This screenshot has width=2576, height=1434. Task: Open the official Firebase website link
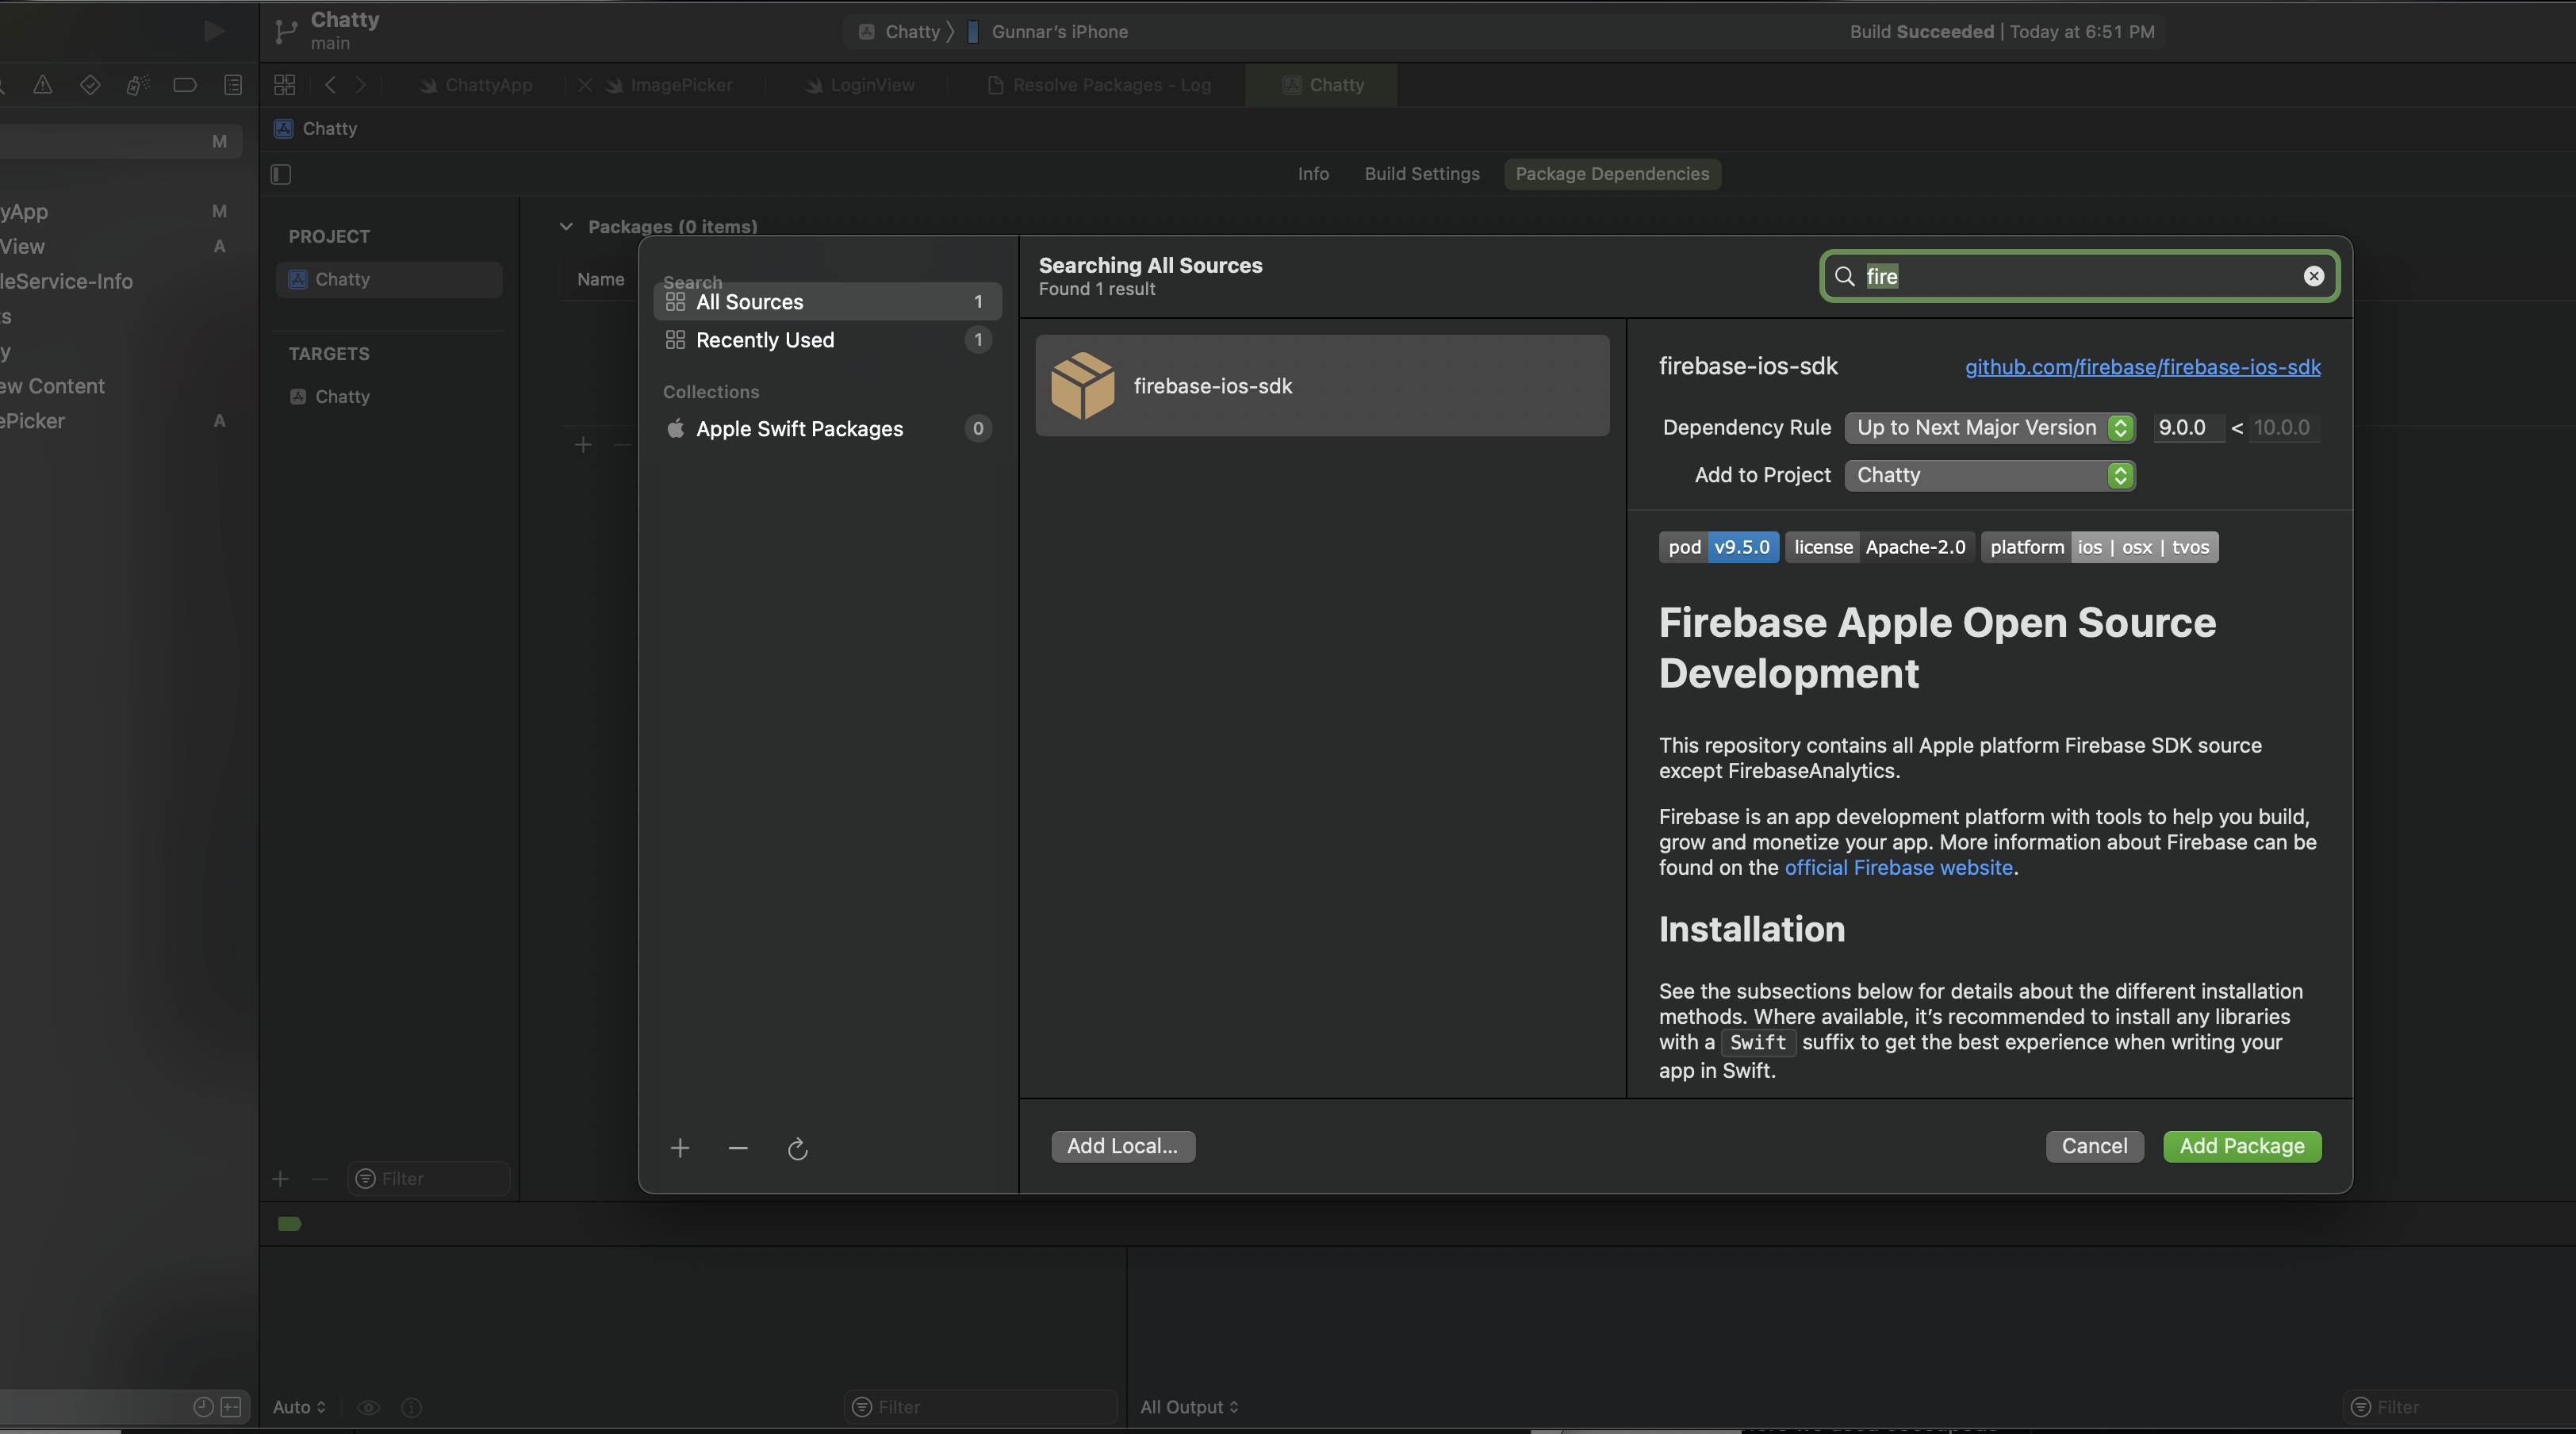coord(1898,868)
